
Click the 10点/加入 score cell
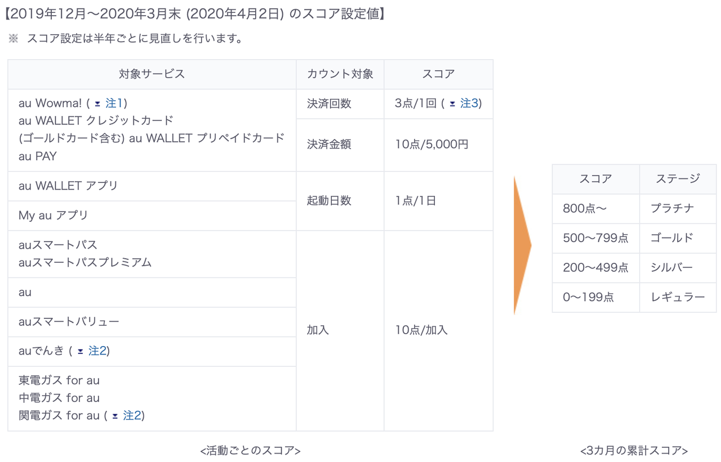click(x=438, y=330)
